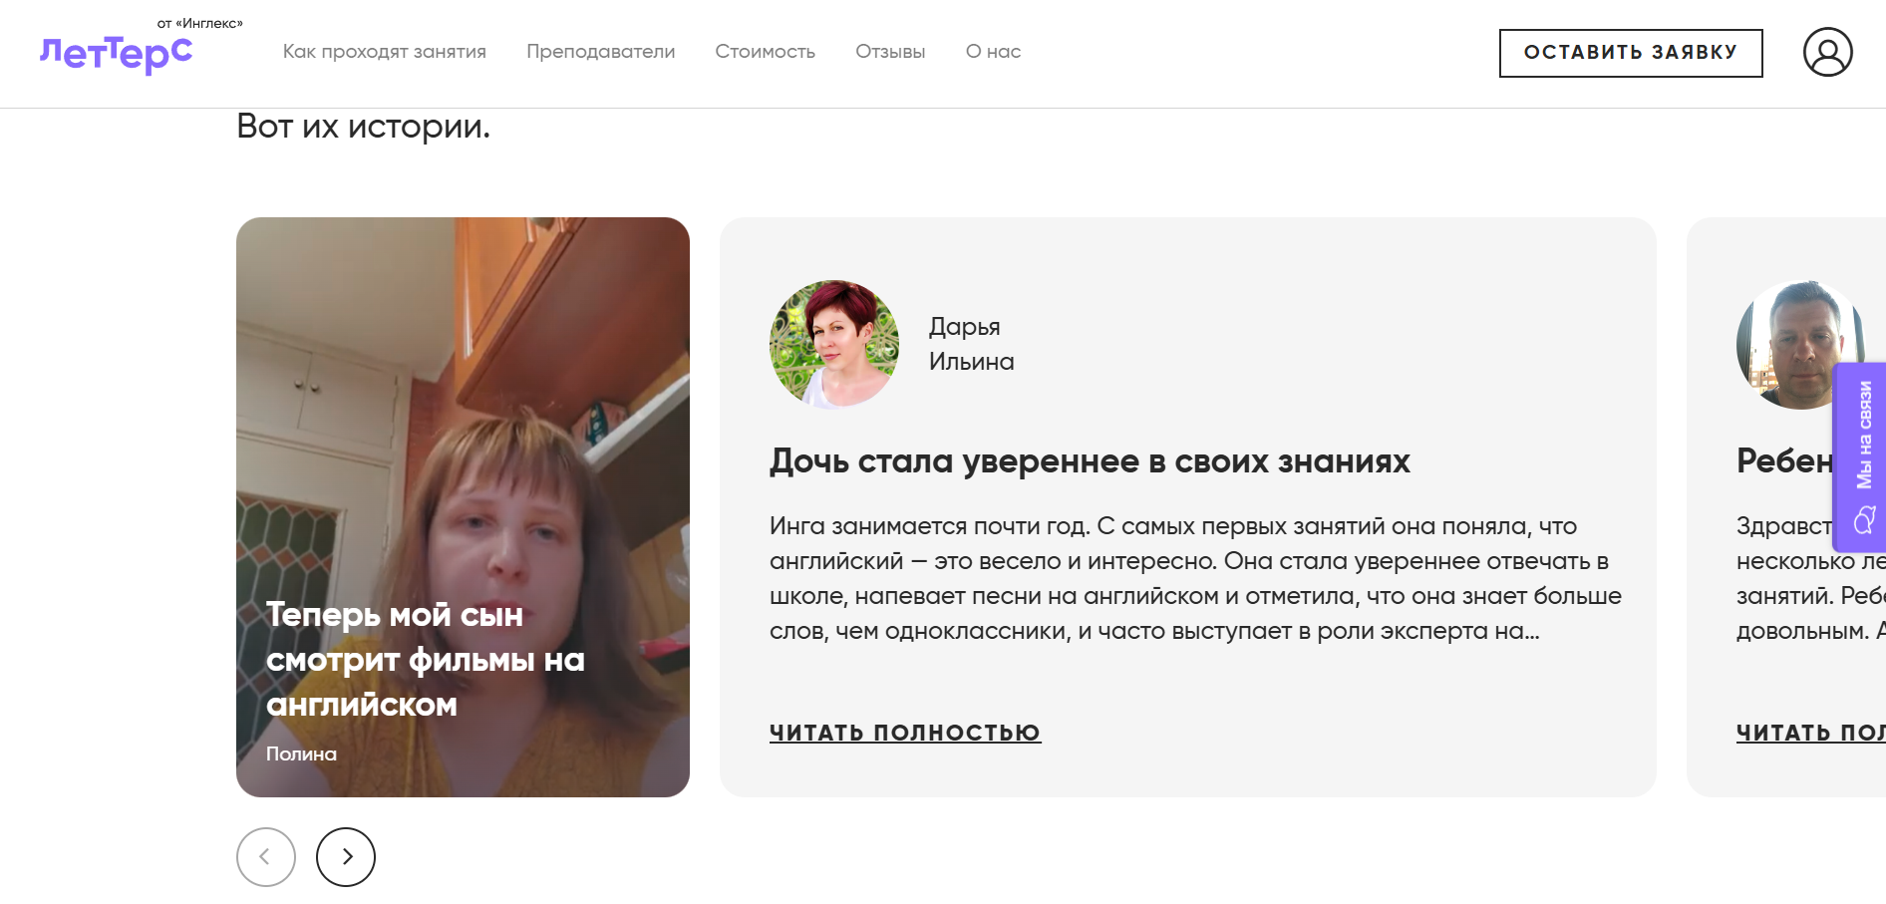Click the man's avatar on the cut-off card
The width and height of the screenshot is (1886, 904).
[x=1800, y=344]
